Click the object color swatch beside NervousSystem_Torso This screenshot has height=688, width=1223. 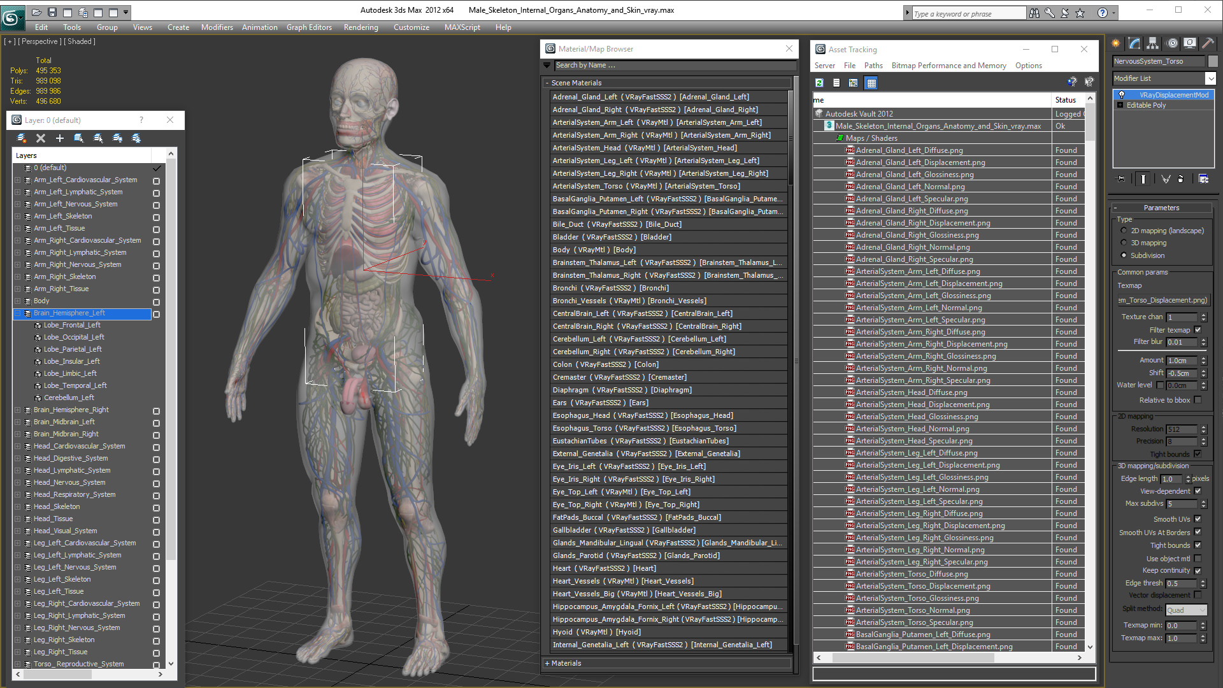[1213, 61]
